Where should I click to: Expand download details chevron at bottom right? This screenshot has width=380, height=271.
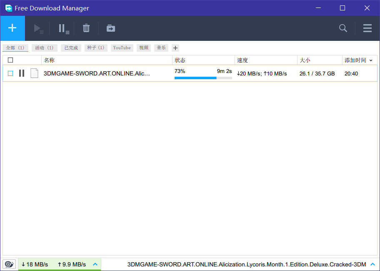point(373,264)
